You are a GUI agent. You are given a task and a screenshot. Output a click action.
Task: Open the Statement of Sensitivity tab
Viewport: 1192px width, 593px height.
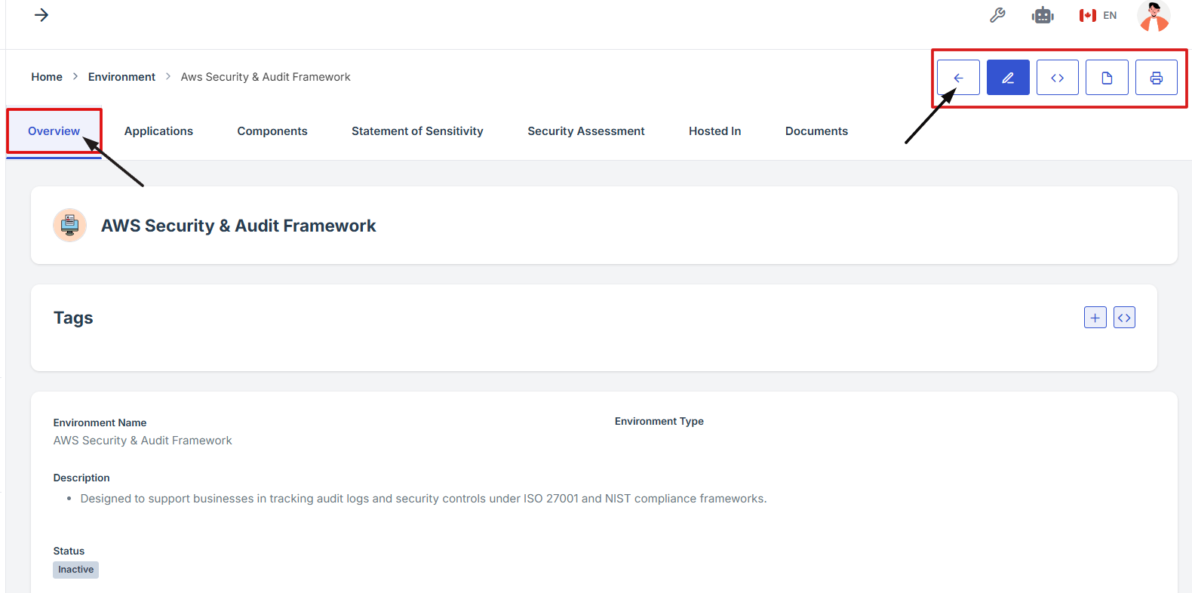[417, 131]
